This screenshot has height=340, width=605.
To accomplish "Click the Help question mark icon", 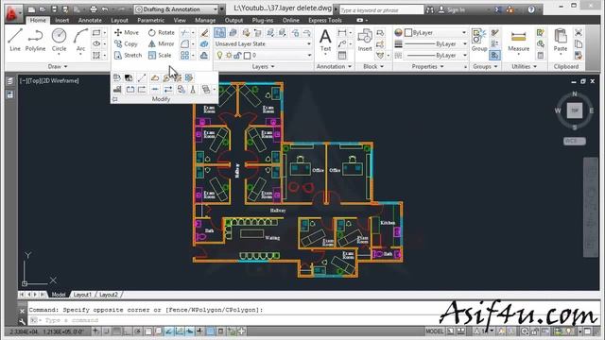I will 531,9.
